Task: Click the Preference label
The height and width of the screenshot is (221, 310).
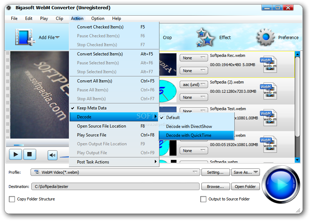Action: coord(288,38)
